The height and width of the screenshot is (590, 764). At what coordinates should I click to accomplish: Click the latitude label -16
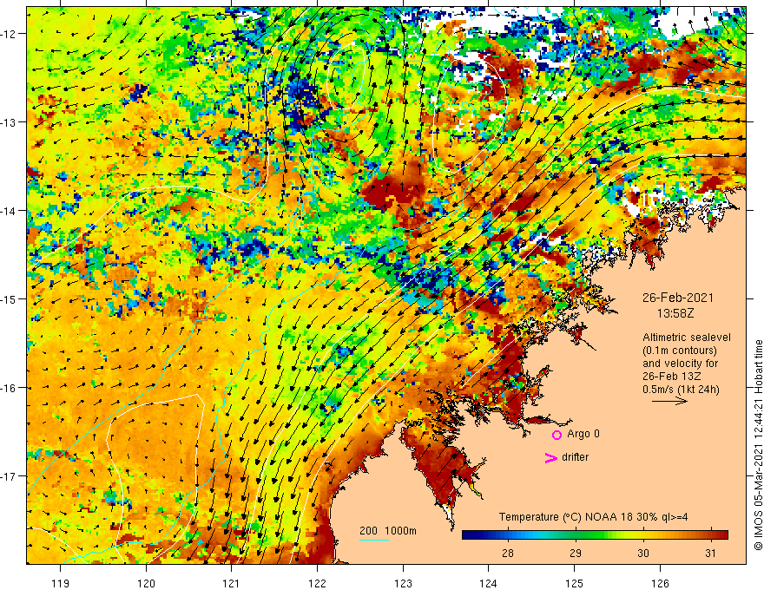point(10,388)
